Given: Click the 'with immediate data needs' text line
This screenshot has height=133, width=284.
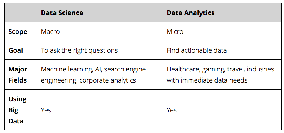Looking at the screenshot, I should click(x=207, y=80).
